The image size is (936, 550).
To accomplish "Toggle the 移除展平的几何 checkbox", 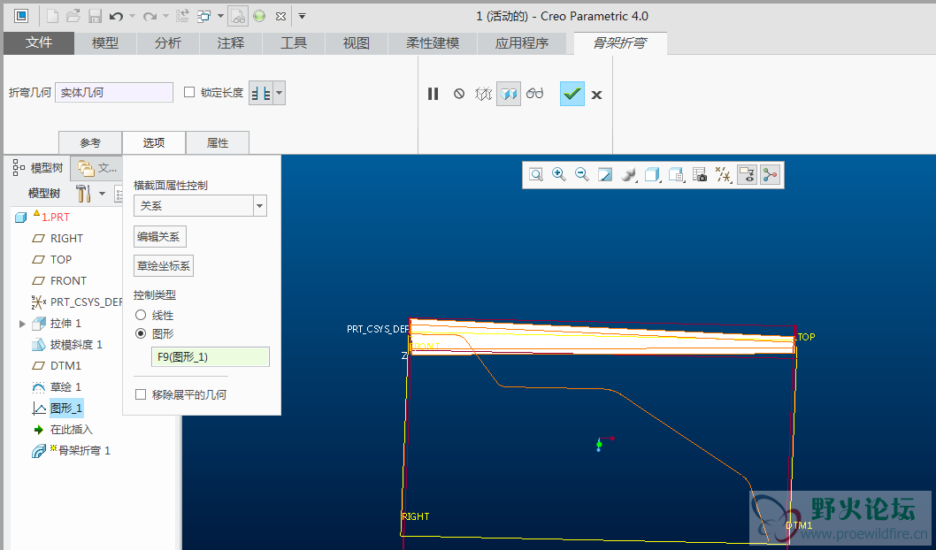I will 141,394.
